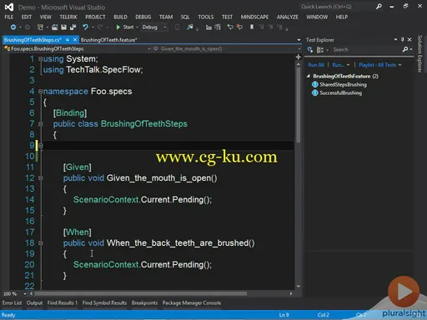Click the Save All toolbar icon
The image size is (427, 320).
click(x=73, y=27)
